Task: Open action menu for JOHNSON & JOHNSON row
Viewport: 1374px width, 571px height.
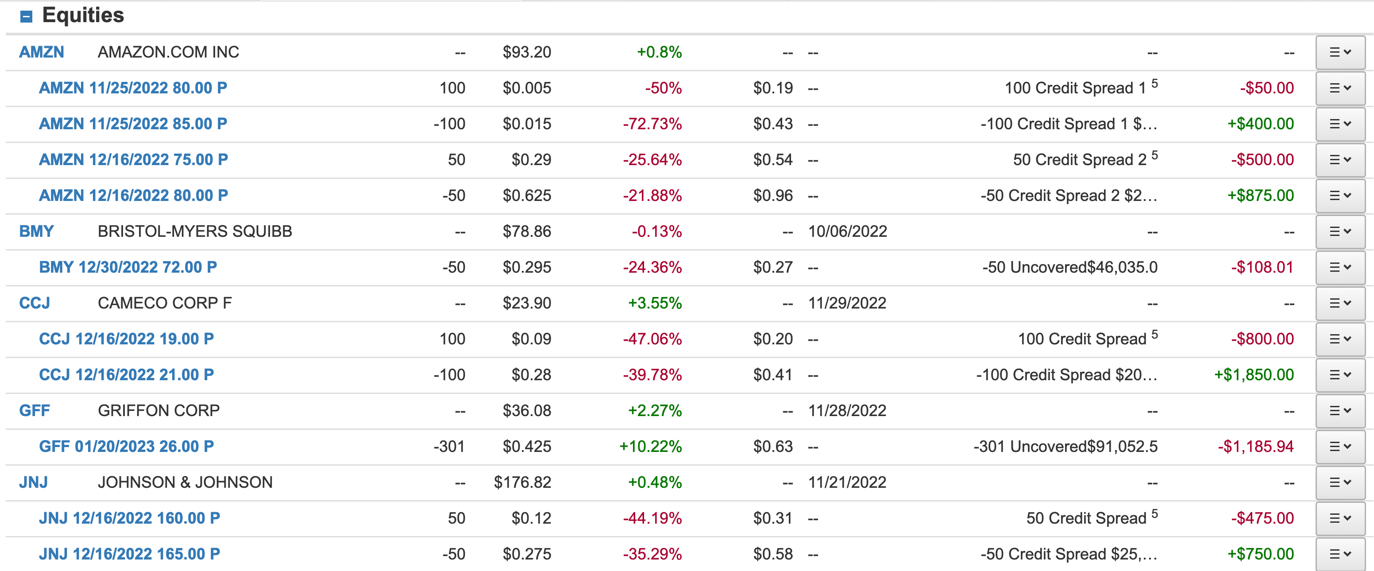Action: coord(1339,482)
